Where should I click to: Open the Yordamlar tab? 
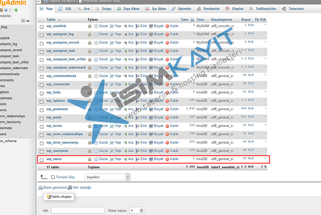[208, 9]
